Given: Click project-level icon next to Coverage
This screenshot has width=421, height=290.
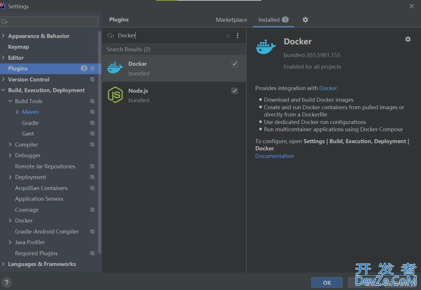Looking at the screenshot, I should 92,210.
